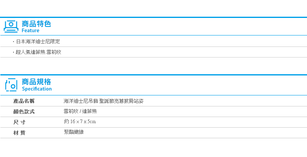This screenshot has width=307, height=157.
Task: Click the blue Feature subtitle
Action: [x=30, y=31]
